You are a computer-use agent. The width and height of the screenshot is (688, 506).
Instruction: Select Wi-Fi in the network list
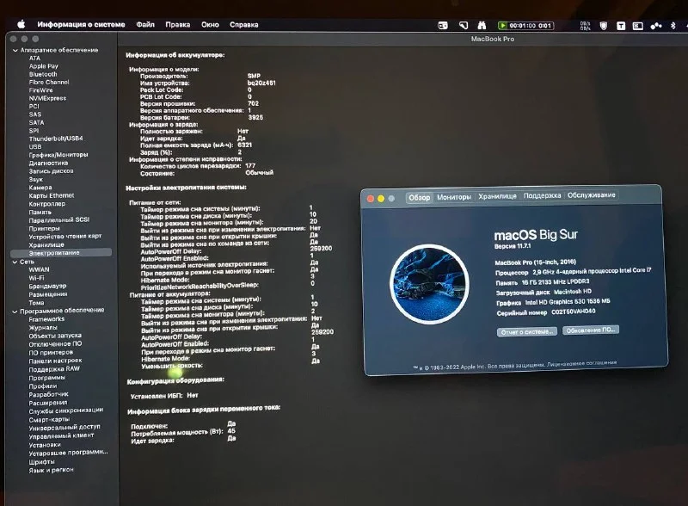click(36, 278)
